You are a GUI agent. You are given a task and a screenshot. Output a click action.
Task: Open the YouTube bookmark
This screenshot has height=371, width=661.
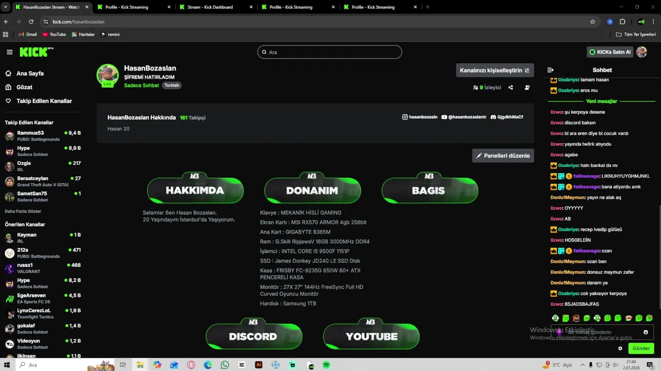click(54, 35)
